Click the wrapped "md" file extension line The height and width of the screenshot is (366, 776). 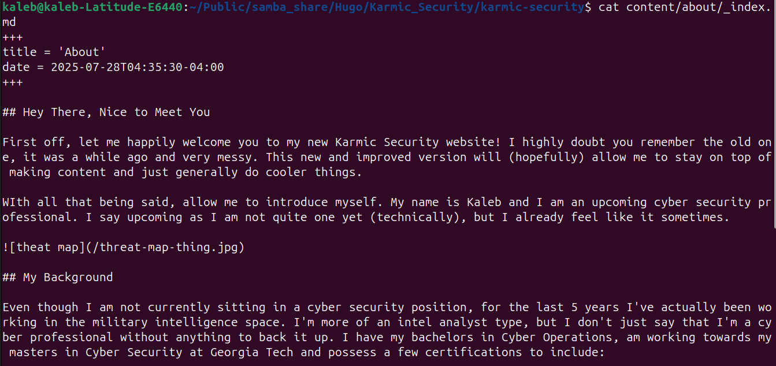pos(9,23)
